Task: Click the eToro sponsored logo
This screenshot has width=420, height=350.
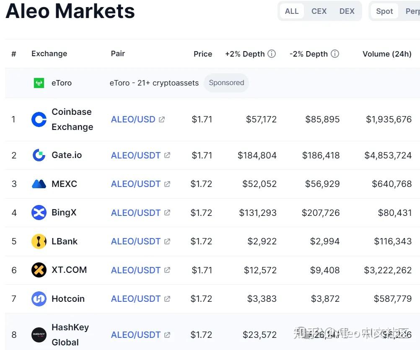Action: 39,83
